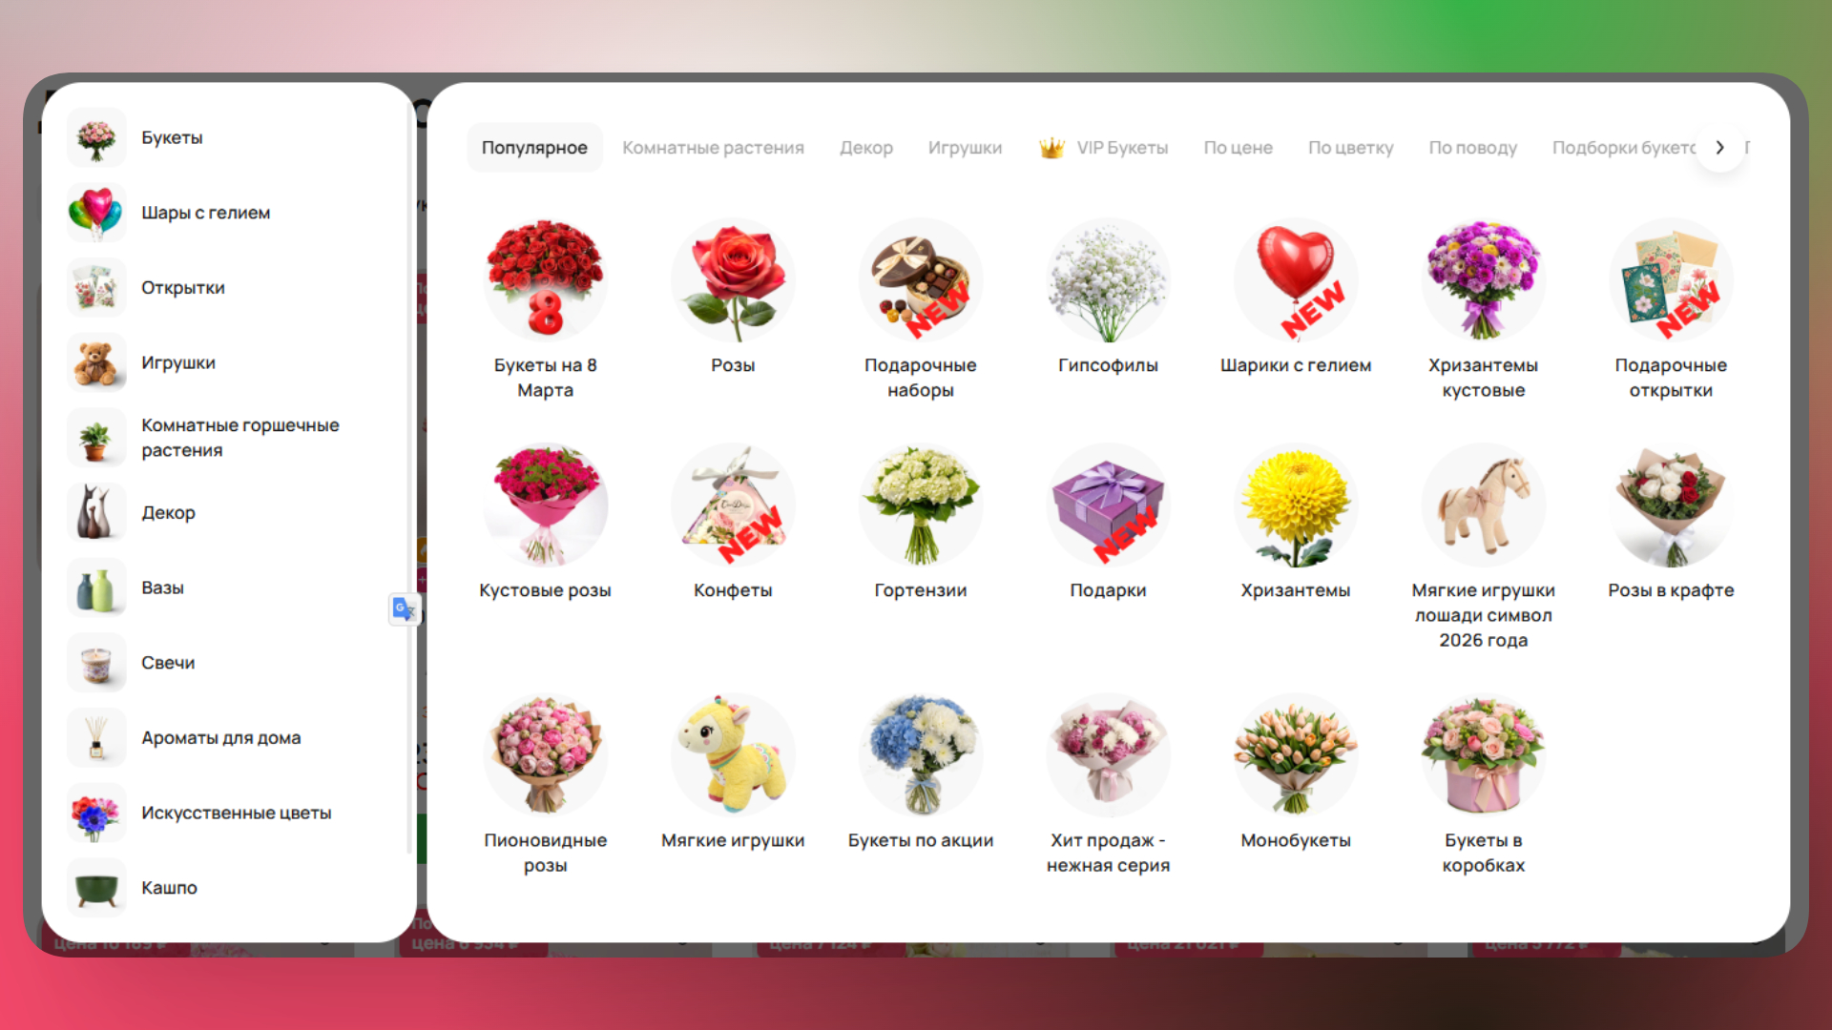Click the Гипсофилы flower thumbnail

(x=1108, y=280)
